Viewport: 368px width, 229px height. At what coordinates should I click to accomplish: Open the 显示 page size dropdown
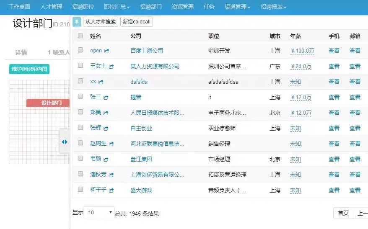(99, 212)
